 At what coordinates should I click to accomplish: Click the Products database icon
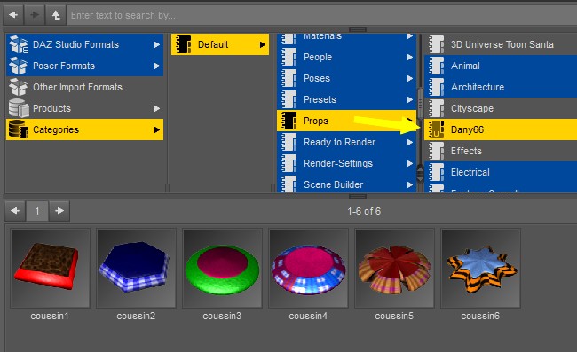coord(19,108)
